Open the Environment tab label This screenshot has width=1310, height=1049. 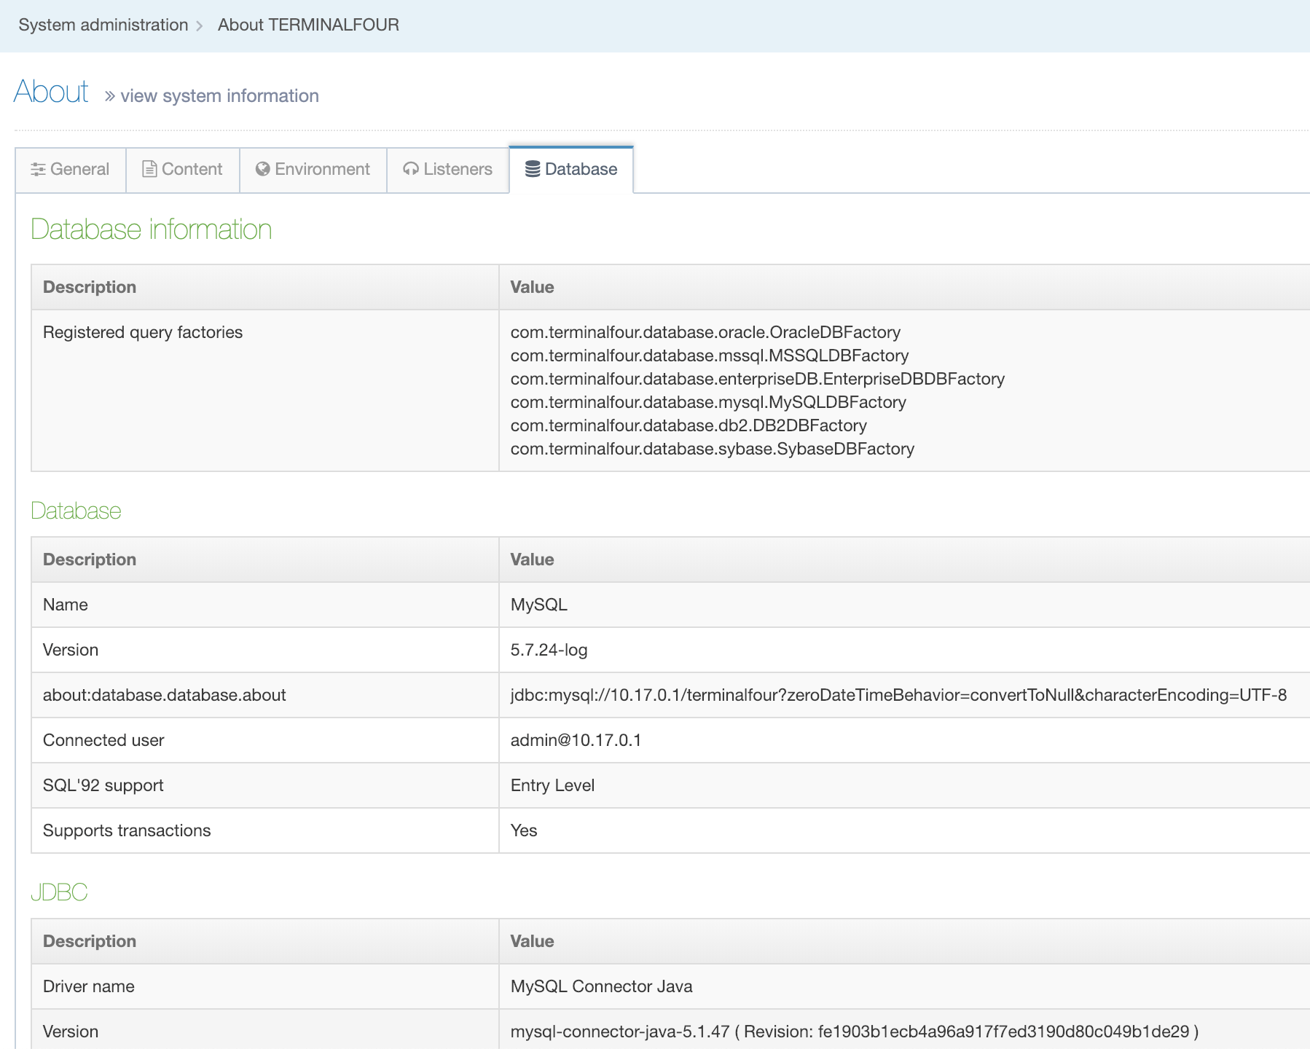coord(322,169)
